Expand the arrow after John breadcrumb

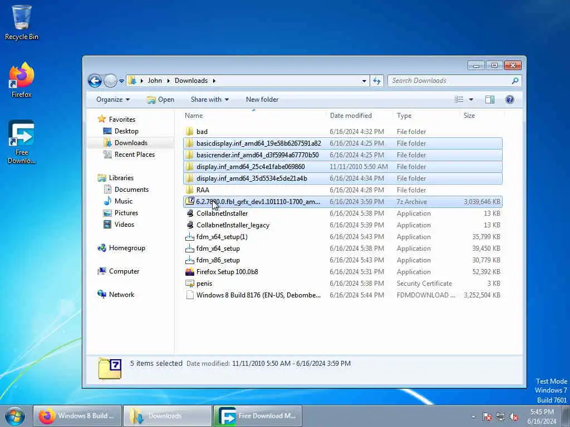coord(168,81)
